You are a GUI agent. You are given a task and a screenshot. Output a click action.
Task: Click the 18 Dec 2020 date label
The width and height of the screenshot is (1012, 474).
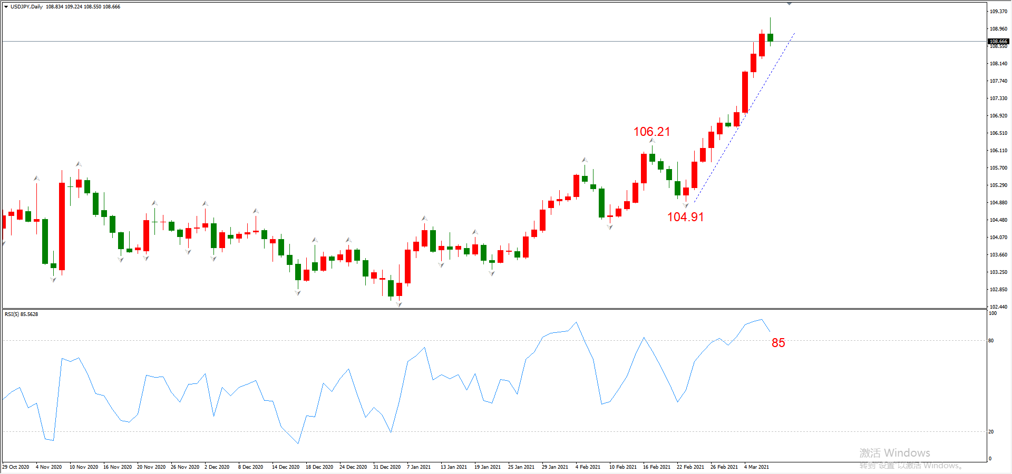point(319,467)
